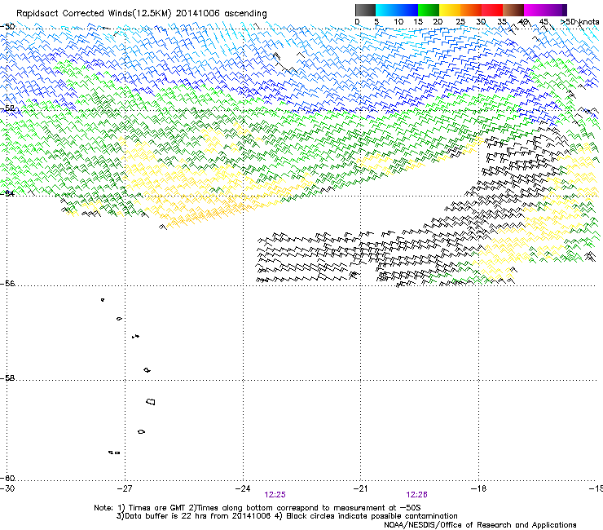Click the yellow 20-25 knots legend swatch
The width and height of the screenshot is (603, 530).
(450, 10)
